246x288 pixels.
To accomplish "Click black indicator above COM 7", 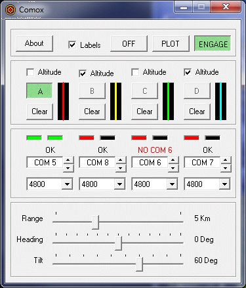I will (213, 138).
